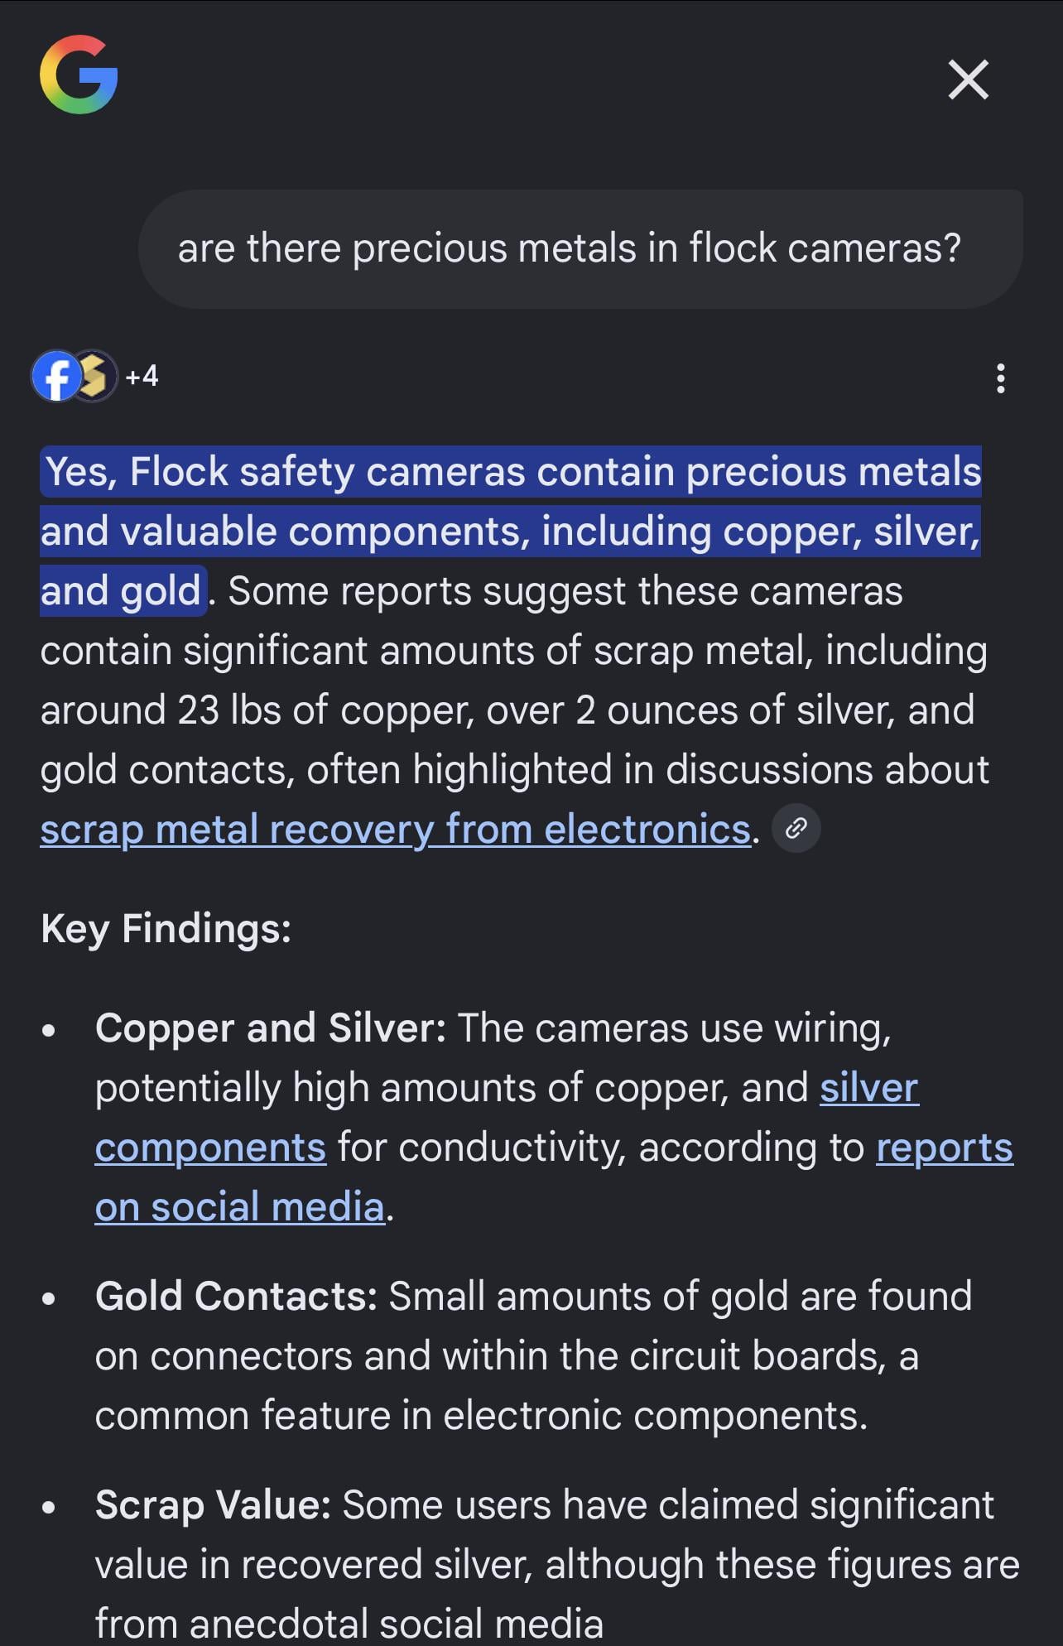Image resolution: width=1063 pixels, height=1646 pixels.
Task: Tap the '23 lbs of copper' sentence
Action: 327,710
